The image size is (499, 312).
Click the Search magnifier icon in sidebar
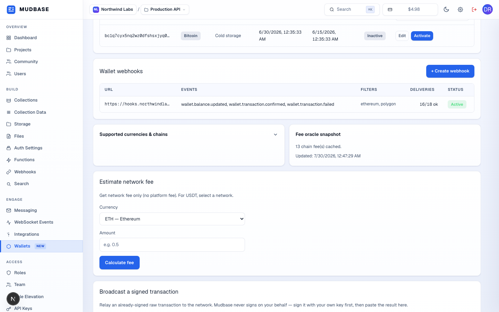(x=9, y=184)
